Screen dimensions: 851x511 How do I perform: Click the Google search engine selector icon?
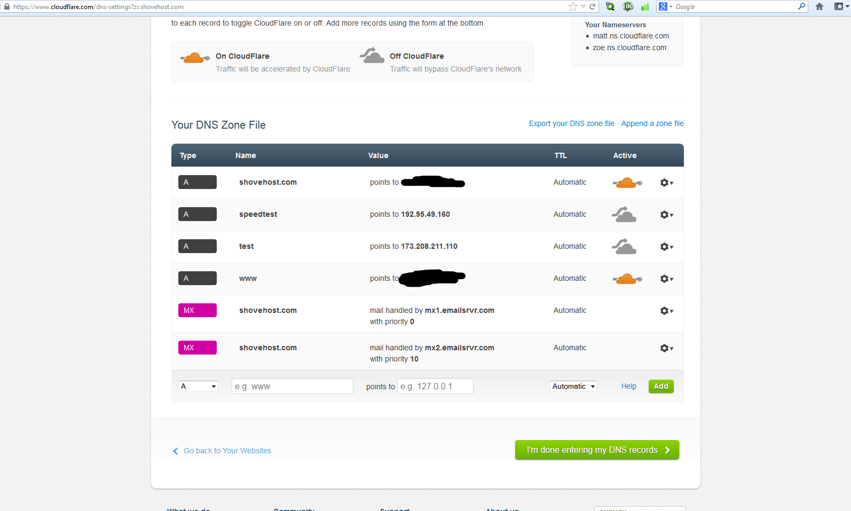pyautogui.click(x=665, y=6)
